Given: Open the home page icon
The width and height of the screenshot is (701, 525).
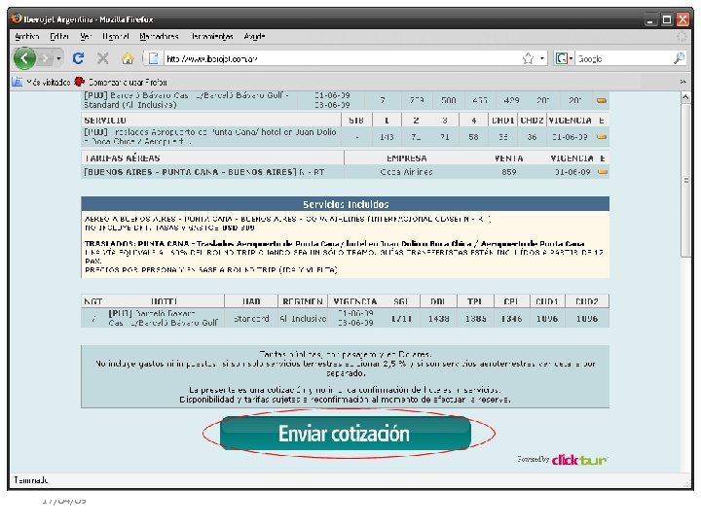Looking at the screenshot, I should [128, 58].
